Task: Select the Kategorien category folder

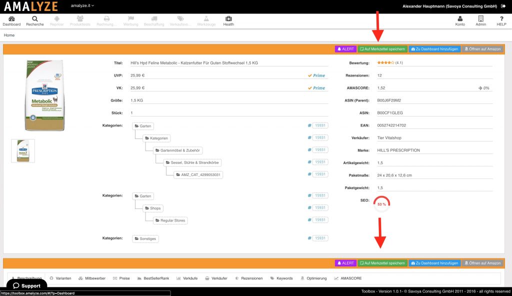Action: point(156,138)
